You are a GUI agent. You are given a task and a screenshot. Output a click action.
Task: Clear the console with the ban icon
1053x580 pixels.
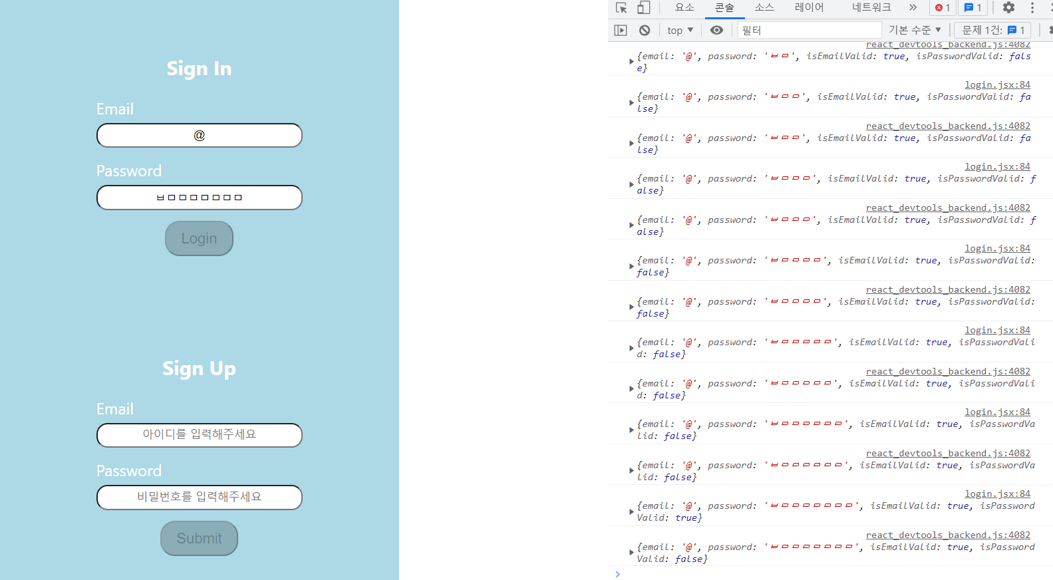coord(645,30)
